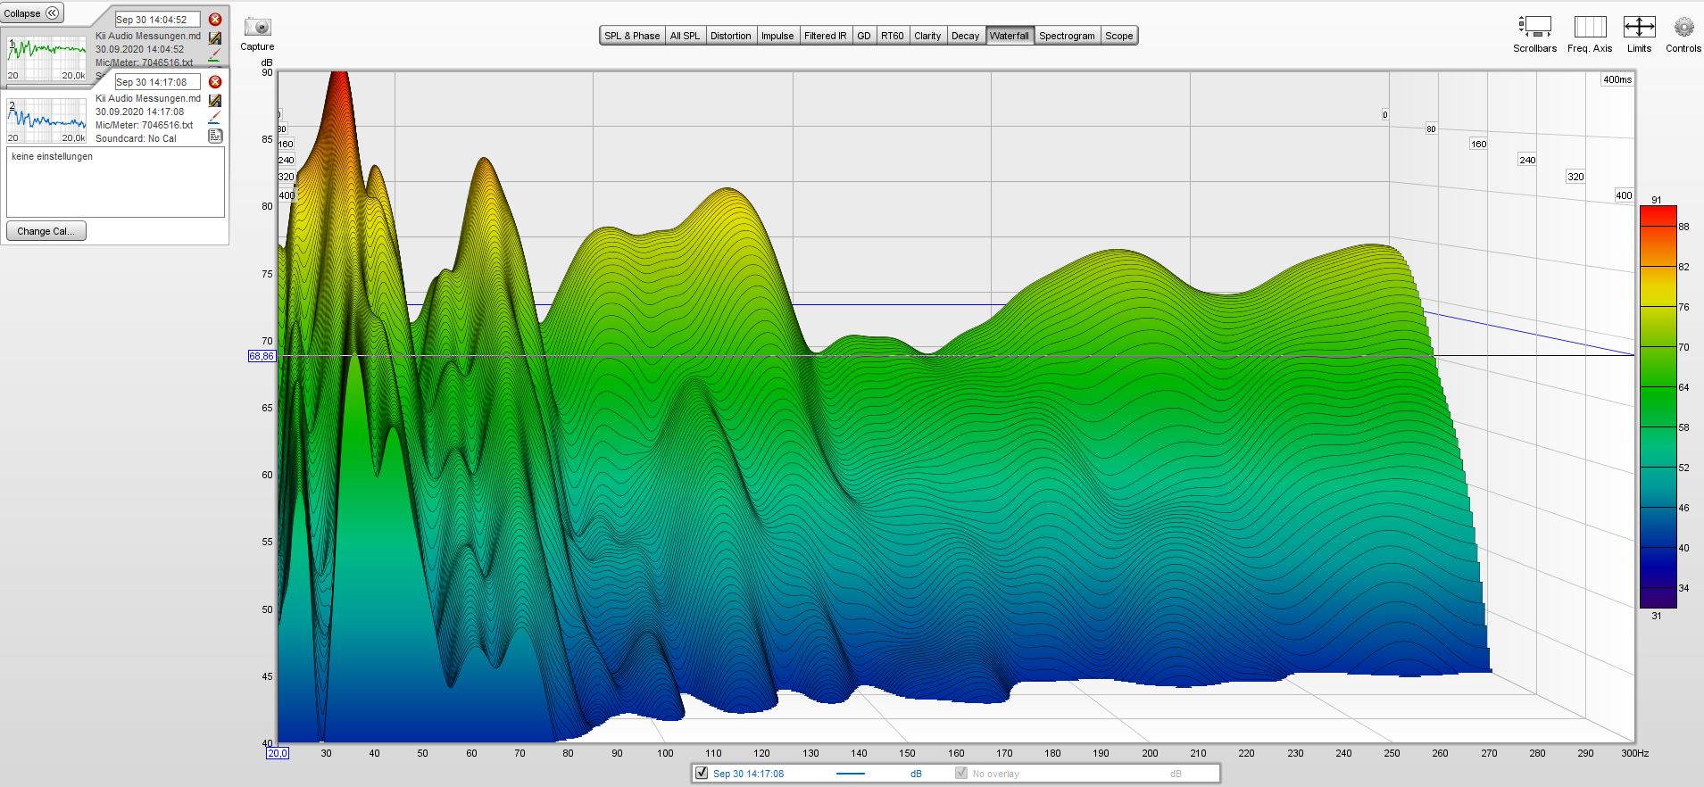Switch to the All SPL graph
The height and width of the screenshot is (787, 1704).
[x=686, y=36]
